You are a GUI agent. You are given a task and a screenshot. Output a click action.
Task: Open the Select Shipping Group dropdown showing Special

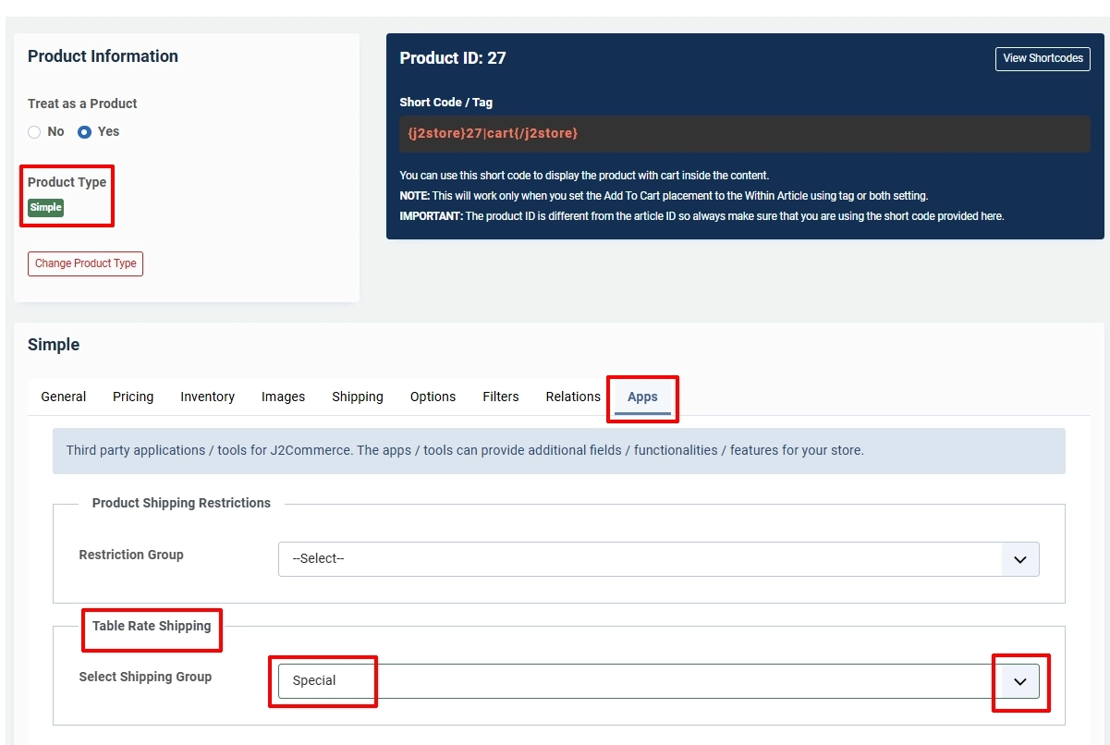point(658,681)
